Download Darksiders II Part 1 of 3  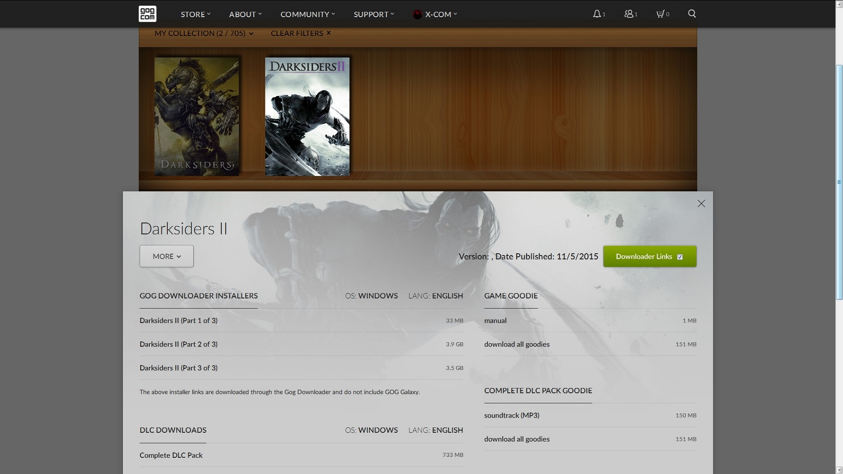tap(301, 320)
